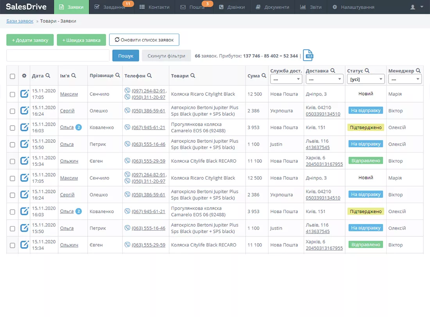Click call icon beside second (063) 555-16-46
Image resolution: width=430 pixels, height=317 pixels.
click(x=127, y=228)
